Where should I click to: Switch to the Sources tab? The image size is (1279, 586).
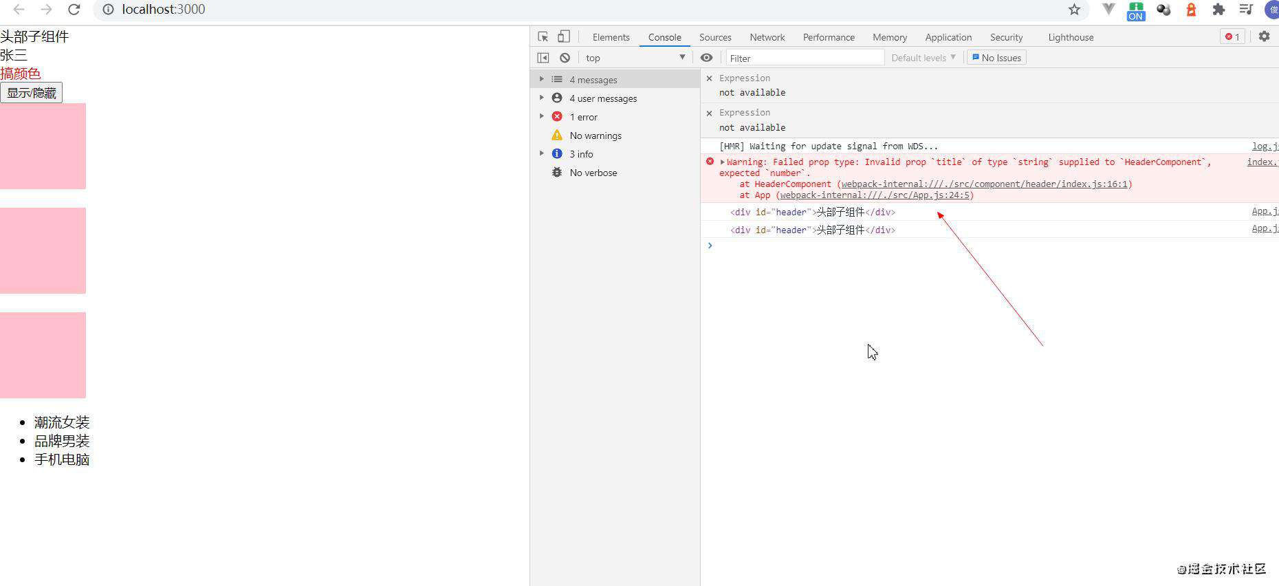point(715,37)
